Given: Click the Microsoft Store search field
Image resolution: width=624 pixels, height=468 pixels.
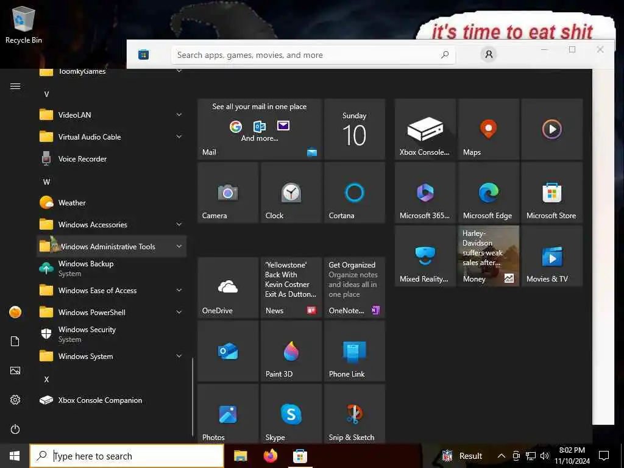Looking at the screenshot, I should (313, 55).
